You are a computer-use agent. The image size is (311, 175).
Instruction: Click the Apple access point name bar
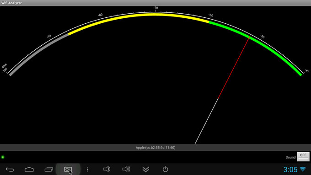pyautogui.click(x=155, y=148)
